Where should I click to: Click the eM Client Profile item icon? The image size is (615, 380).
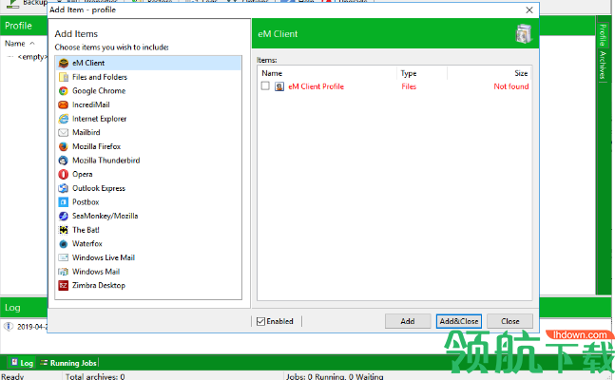tap(279, 86)
